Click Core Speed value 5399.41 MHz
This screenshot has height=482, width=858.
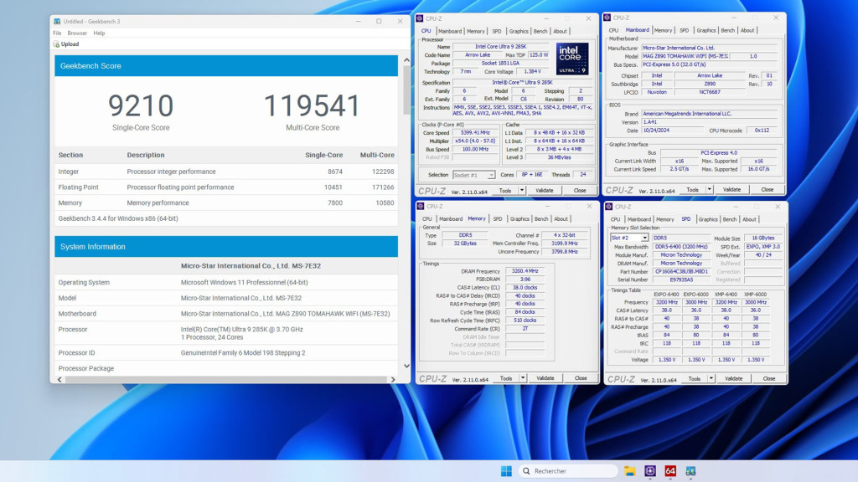coord(475,133)
